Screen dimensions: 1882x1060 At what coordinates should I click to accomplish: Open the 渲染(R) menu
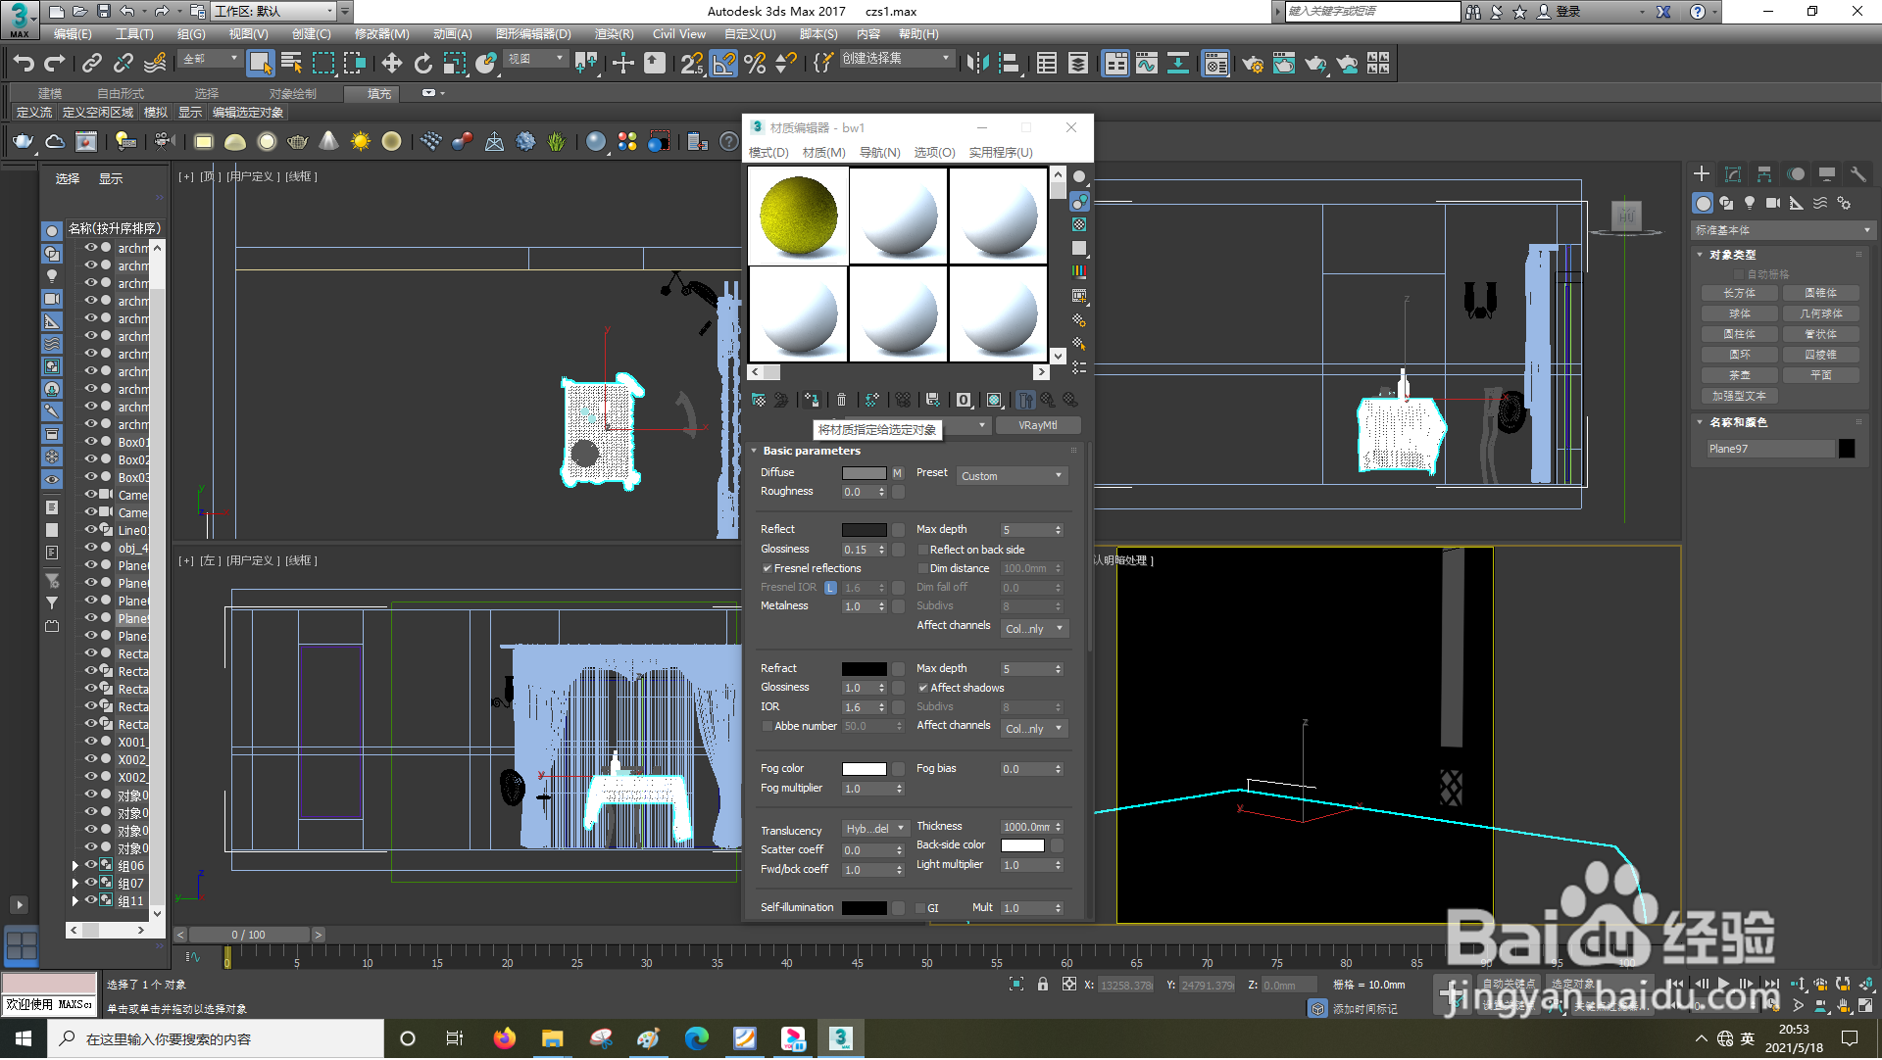[x=614, y=34]
